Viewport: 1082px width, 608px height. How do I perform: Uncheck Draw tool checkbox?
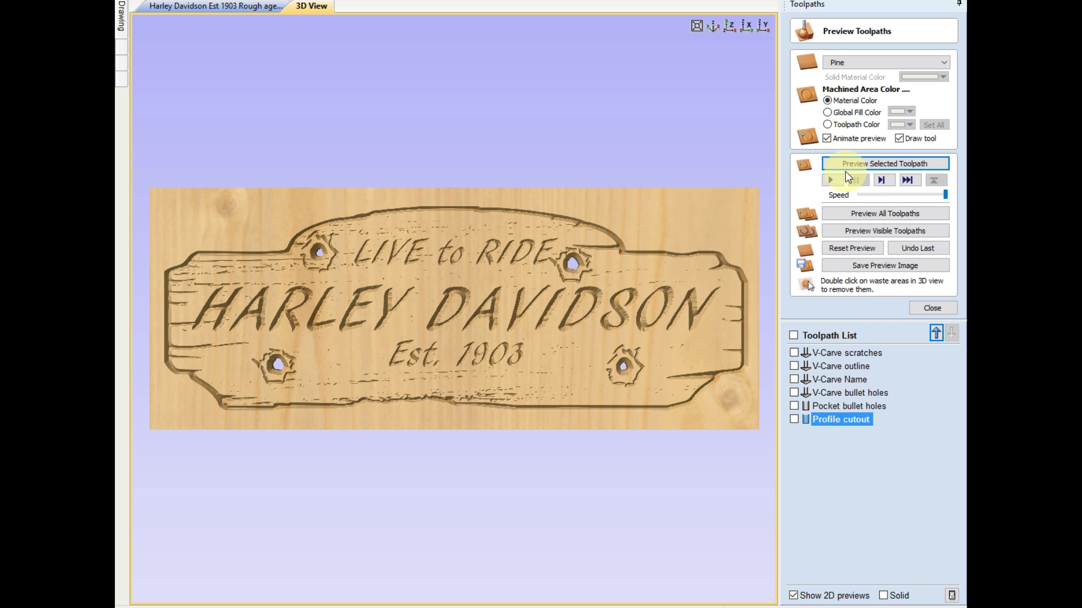click(x=899, y=138)
